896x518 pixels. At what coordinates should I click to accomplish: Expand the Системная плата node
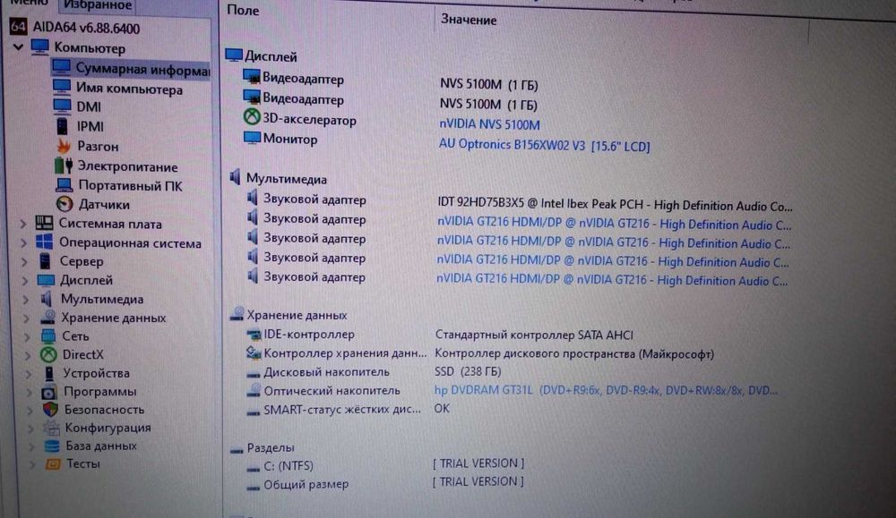(23, 225)
